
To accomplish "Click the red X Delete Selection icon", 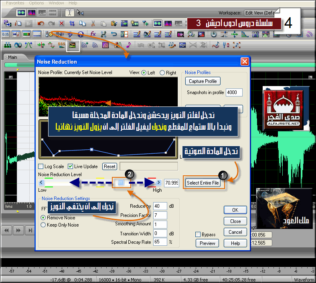I will (x=61, y=24).
